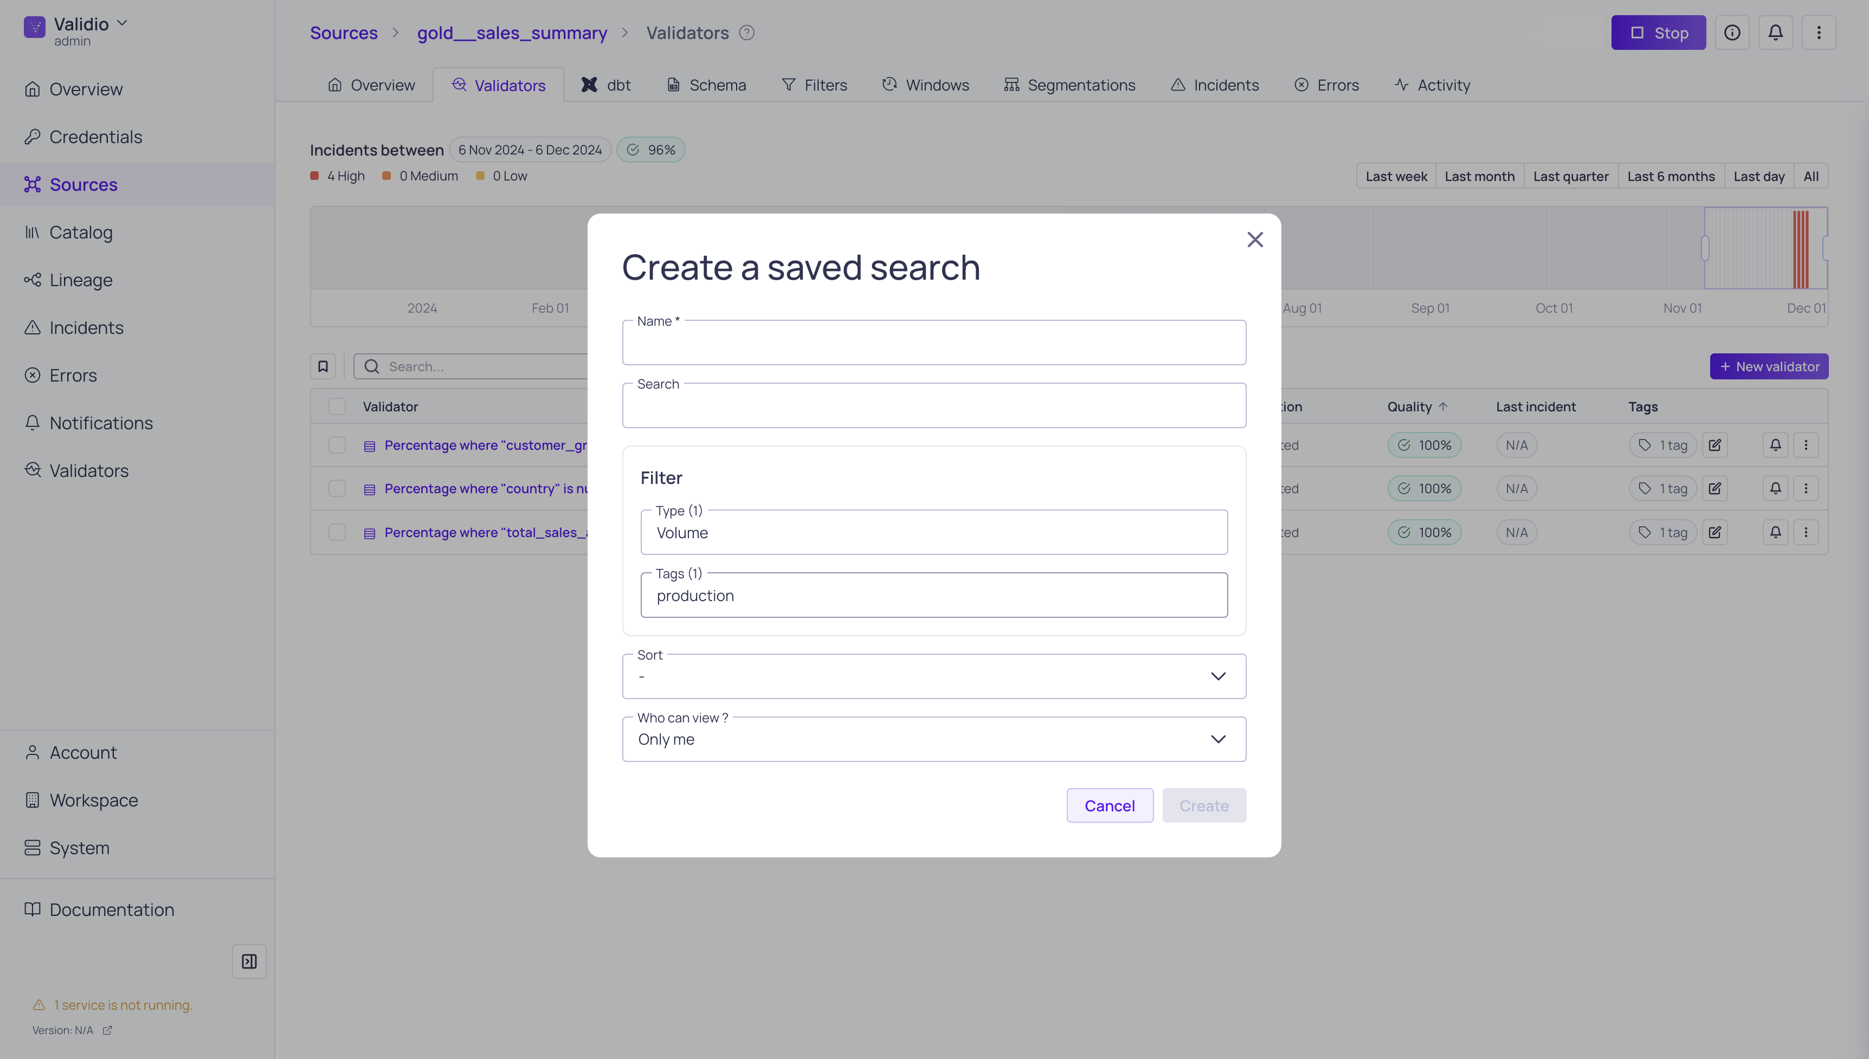The width and height of the screenshot is (1869, 1059).
Task: Click the Create button
Action: pos(1203,805)
